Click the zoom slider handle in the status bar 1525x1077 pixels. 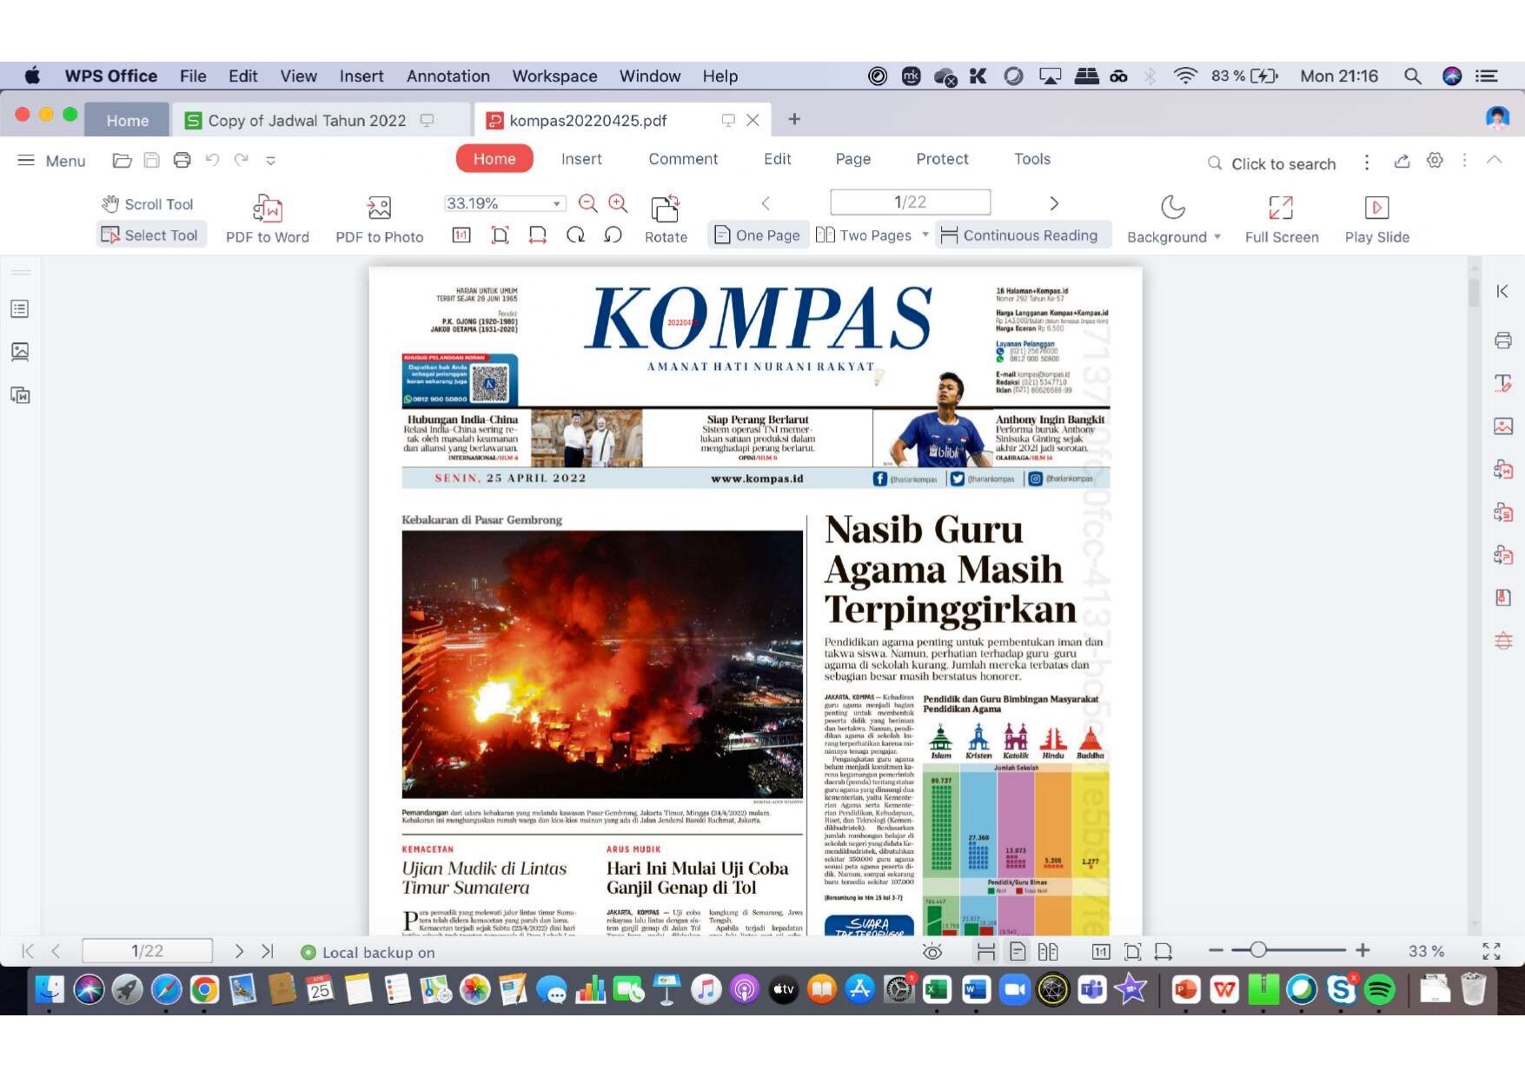(x=1257, y=951)
